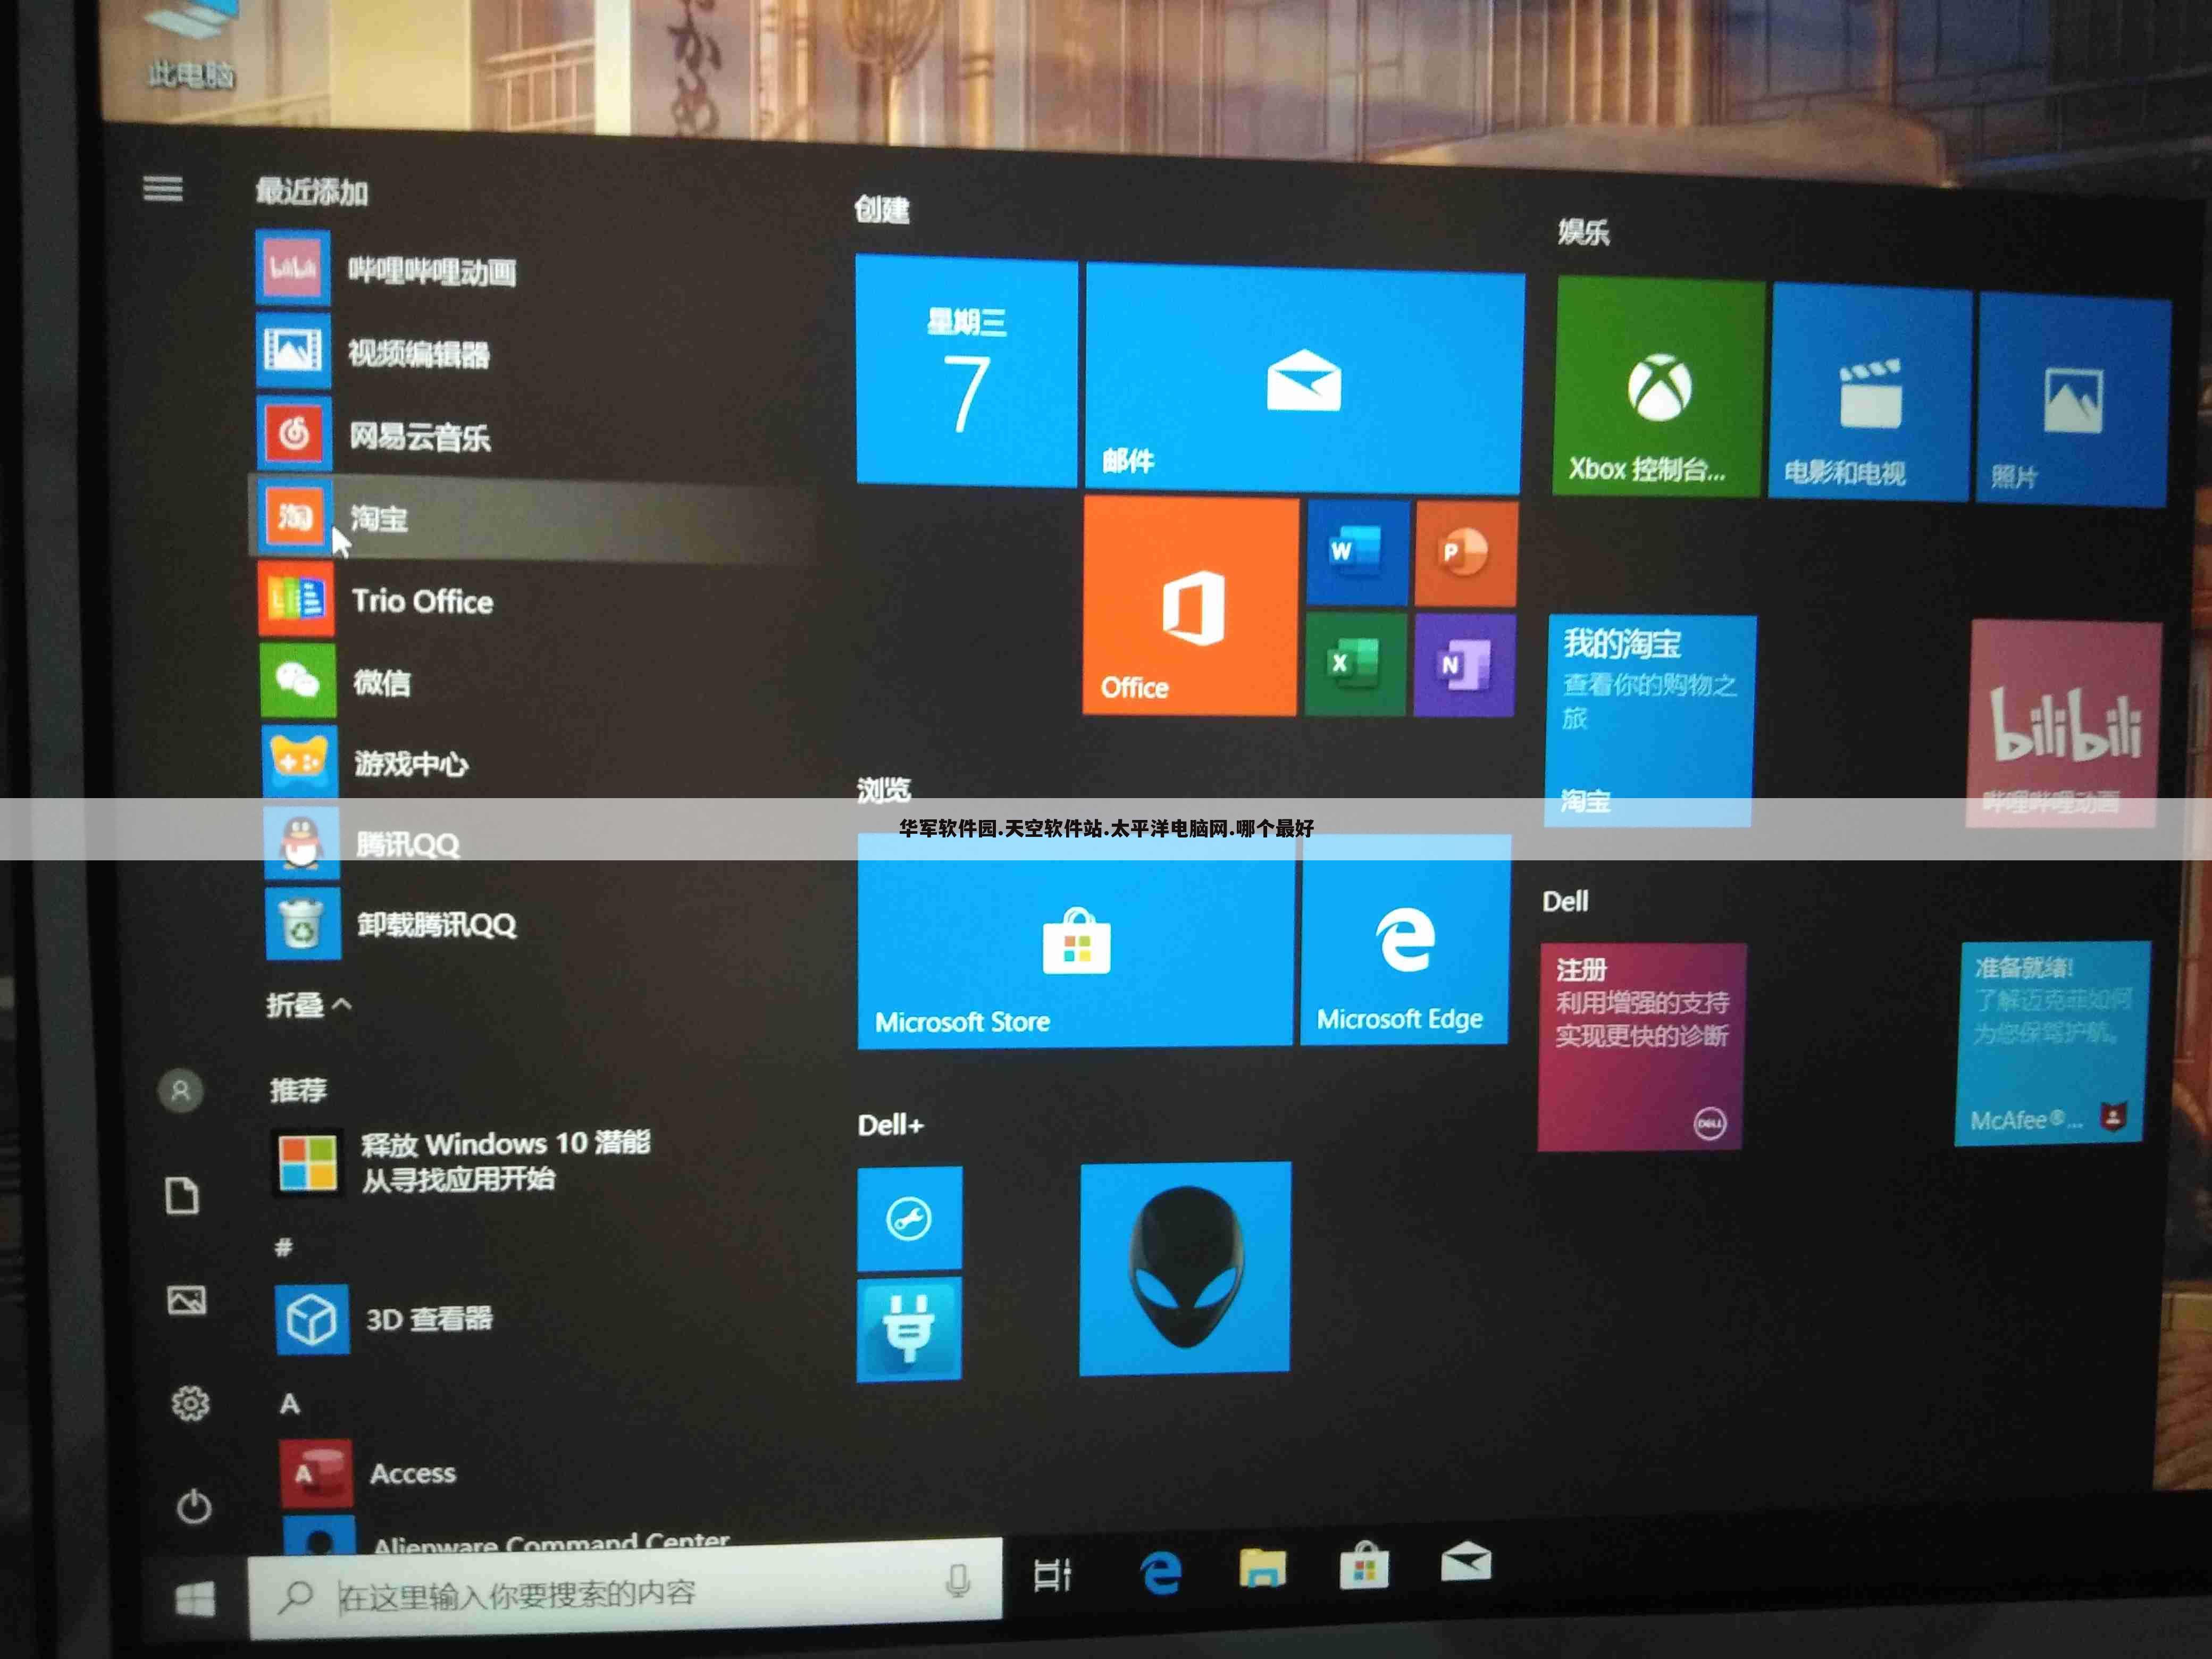Open the Microsoft Store tile
The width and height of the screenshot is (2212, 1659).
[1075, 941]
